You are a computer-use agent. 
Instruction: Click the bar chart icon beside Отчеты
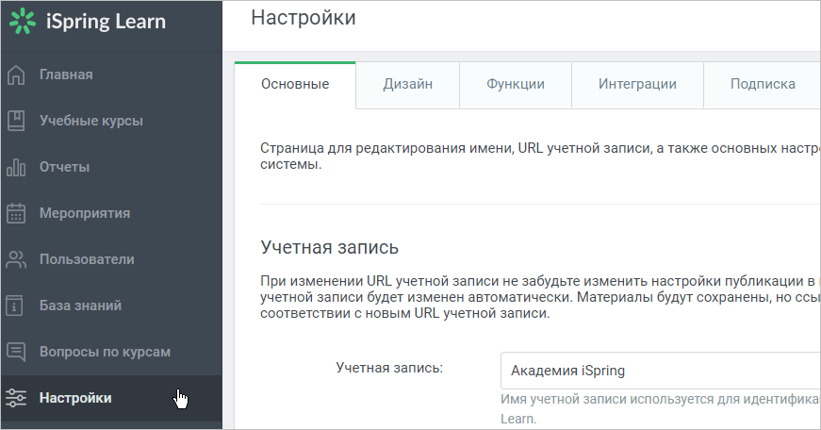(16, 167)
